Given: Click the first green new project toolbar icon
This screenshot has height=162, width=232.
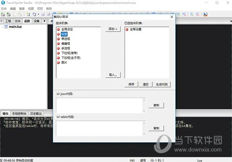Looking at the screenshot, I should [3, 14].
